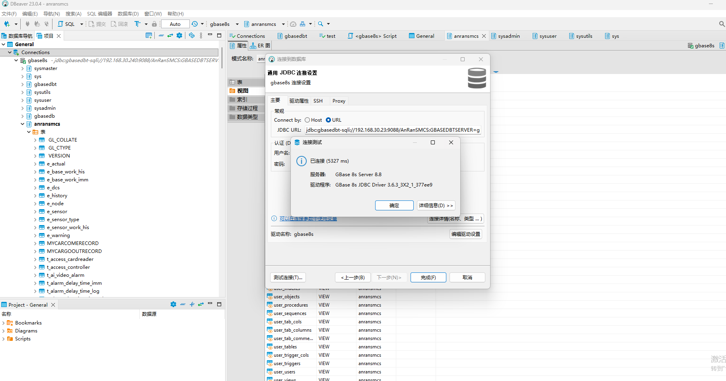Switch to the Proxy tab
The width and height of the screenshot is (726, 381).
click(339, 101)
